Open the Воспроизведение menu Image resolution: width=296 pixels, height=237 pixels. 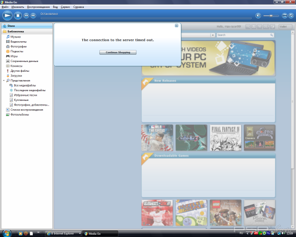[x=38, y=7]
